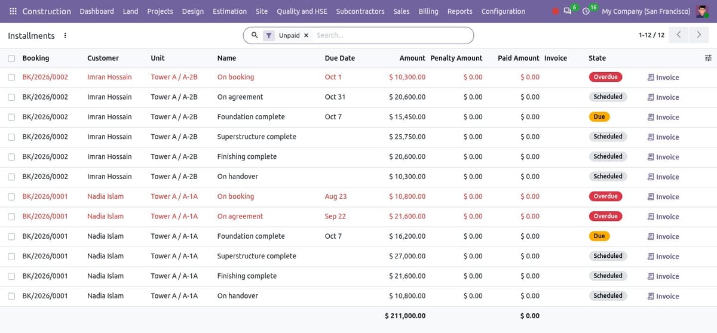
Task: Open the Site menu
Action: [x=262, y=11]
